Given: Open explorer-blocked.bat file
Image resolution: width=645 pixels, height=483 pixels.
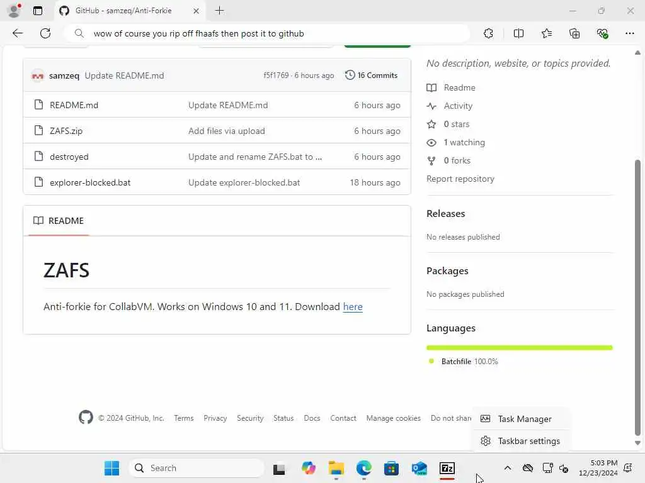Looking at the screenshot, I should 90,183.
